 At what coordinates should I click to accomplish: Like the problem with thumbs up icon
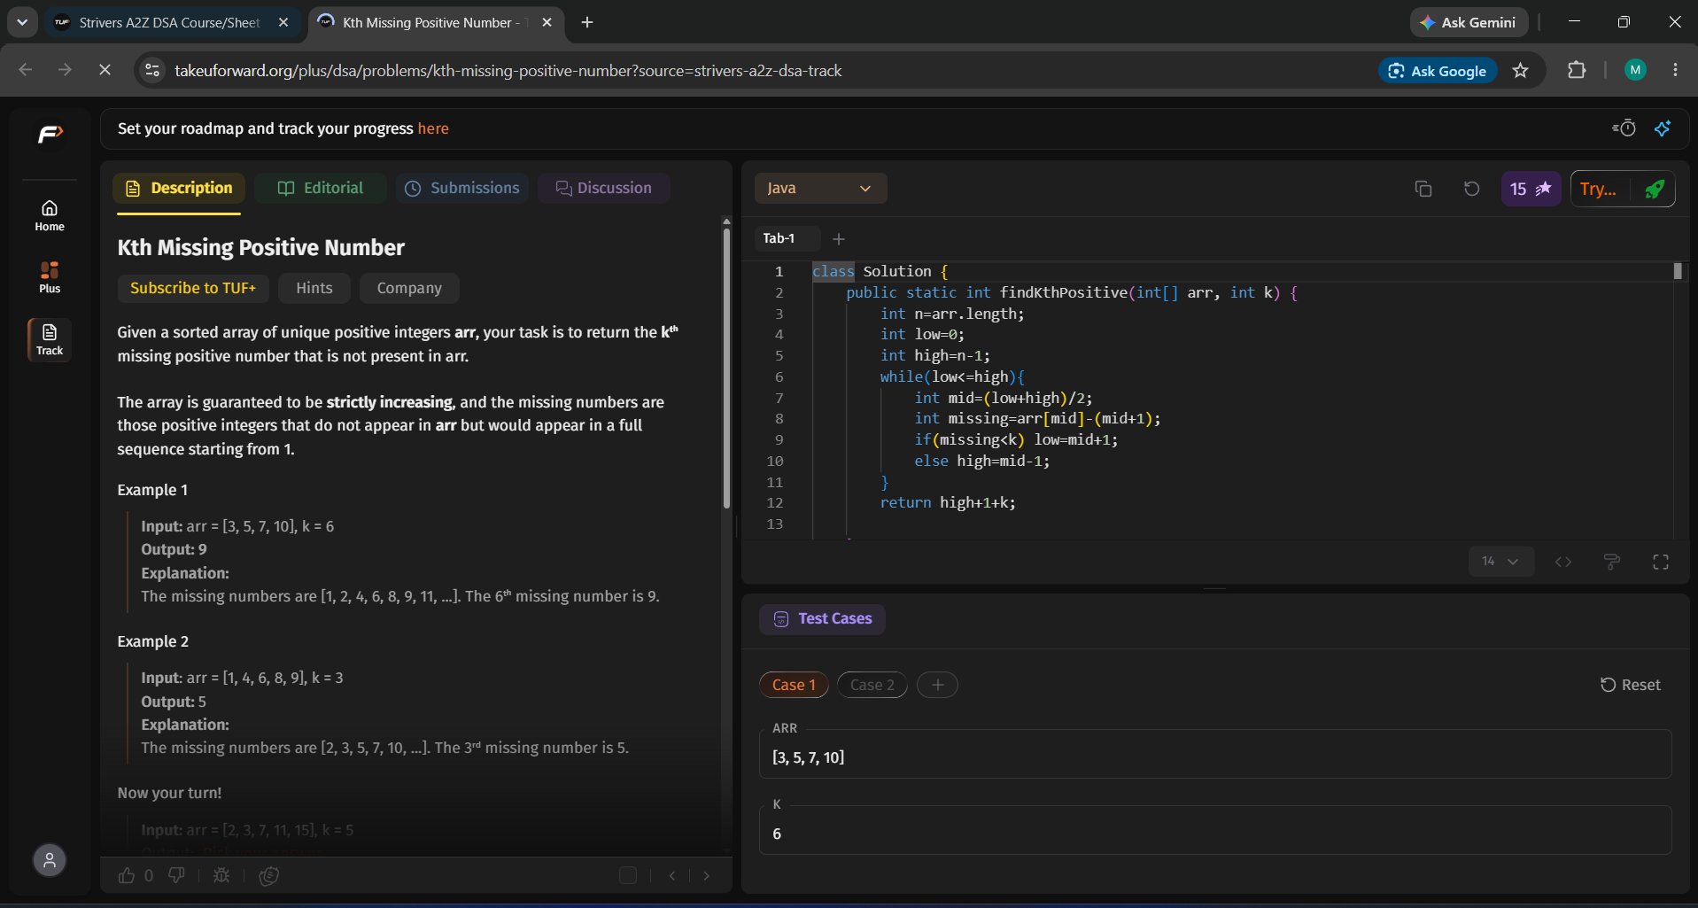(x=127, y=875)
